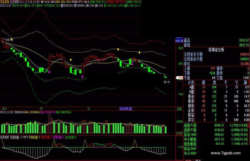The height and width of the screenshot is (161, 250).
Task: Click the yellow down-triangle marker next to 9335
Action: coord(12,40)
